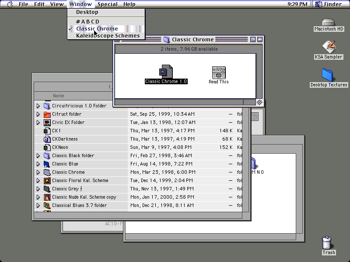Screen dimensions: 350x262
Task: Sort the list by the Name column
Action: 59,96
